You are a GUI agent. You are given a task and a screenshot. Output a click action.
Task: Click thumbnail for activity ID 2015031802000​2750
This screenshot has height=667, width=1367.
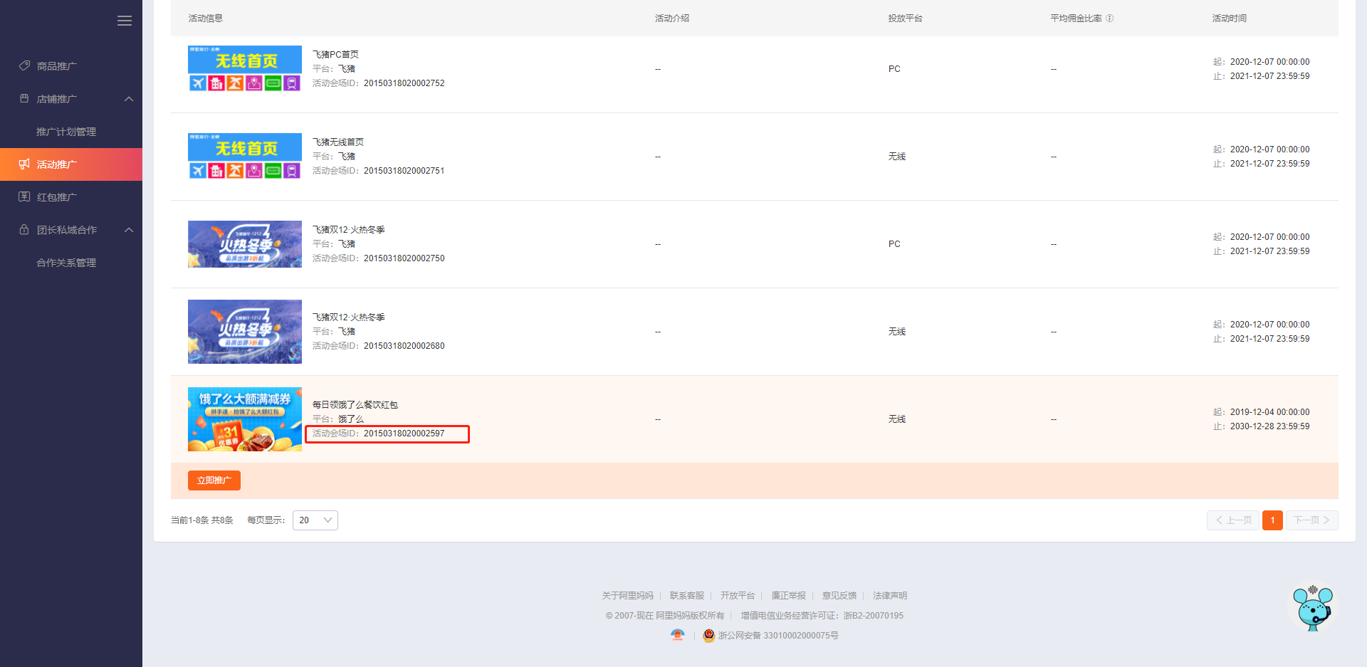[x=245, y=244]
